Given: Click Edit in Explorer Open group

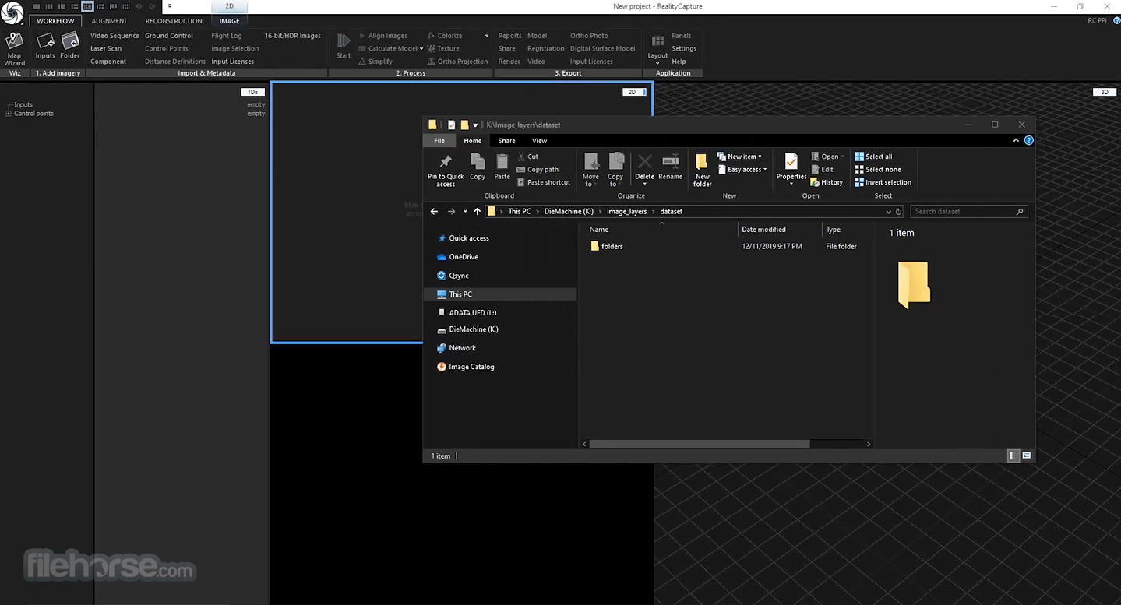Looking at the screenshot, I should pos(822,170).
